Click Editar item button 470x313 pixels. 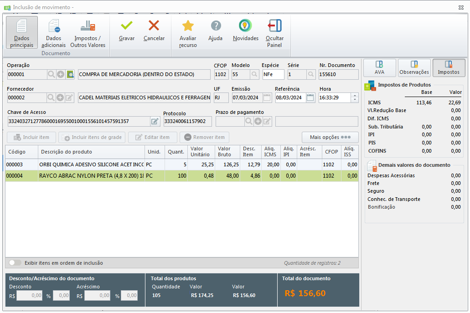click(x=153, y=137)
